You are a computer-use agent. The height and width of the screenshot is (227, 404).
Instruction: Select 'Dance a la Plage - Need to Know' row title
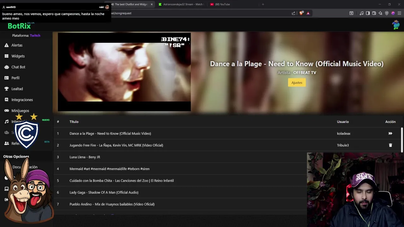(110, 133)
